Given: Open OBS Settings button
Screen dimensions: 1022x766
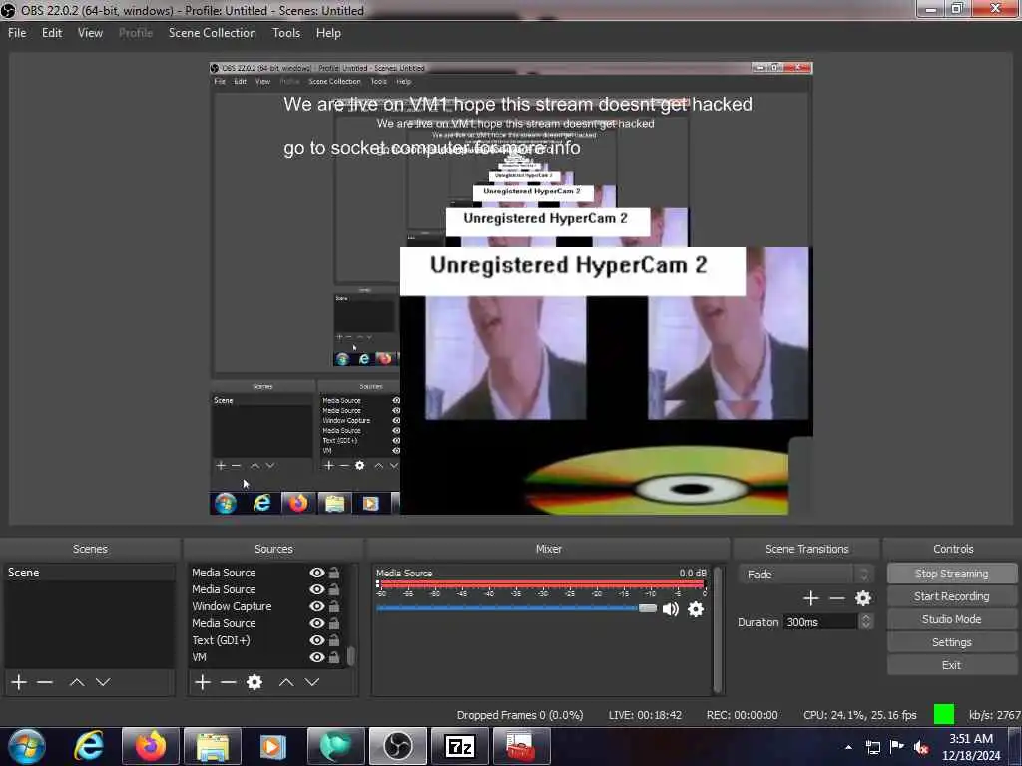Looking at the screenshot, I should tap(951, 642).
